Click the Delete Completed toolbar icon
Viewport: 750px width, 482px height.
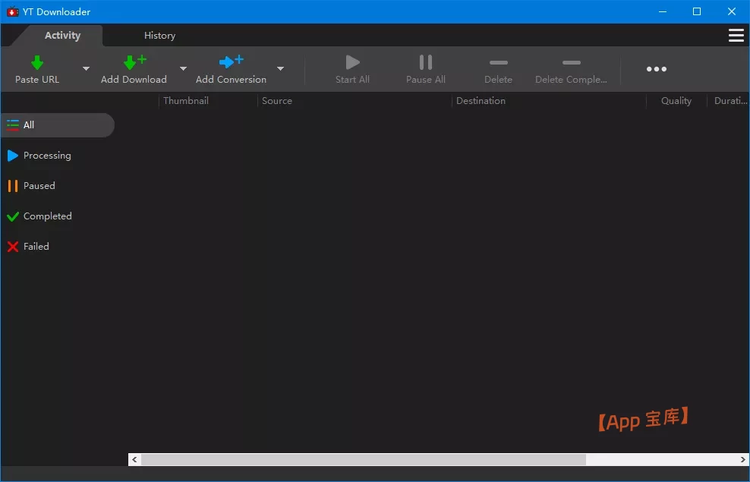pyautogui.click(x=571, y=63)
